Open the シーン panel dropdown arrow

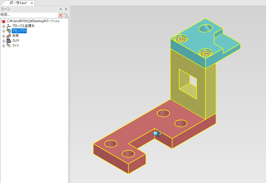[61, 9]
